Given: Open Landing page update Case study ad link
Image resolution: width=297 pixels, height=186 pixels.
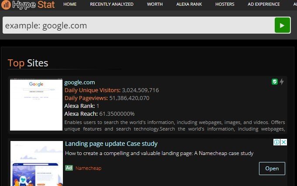Looking at the screenshot, I should pos(111,144).
